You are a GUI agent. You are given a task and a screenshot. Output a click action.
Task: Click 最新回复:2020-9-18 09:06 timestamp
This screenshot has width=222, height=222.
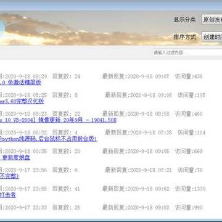(139, 95)
